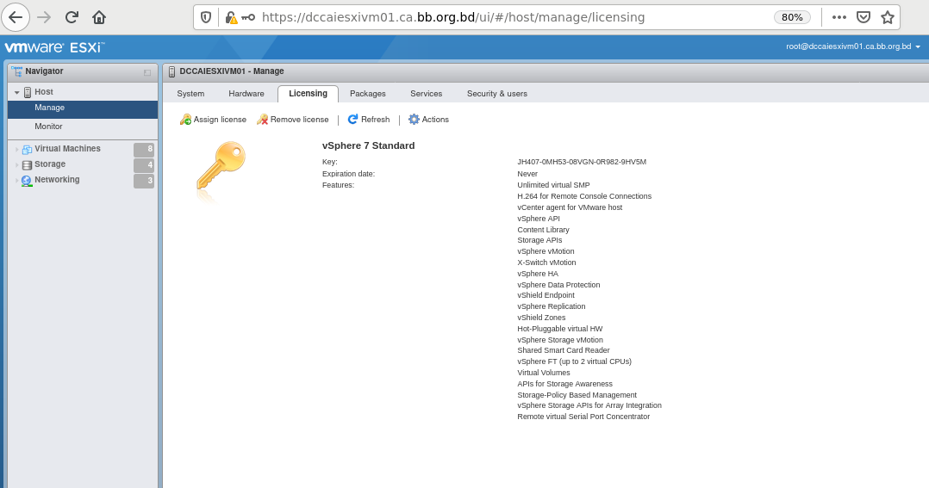Click the vSphere 7 Standard heading

pyautogui.click(x=369, y=145)
